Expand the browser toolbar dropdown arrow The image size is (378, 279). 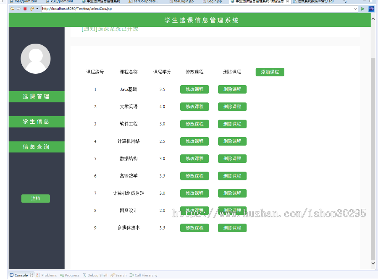[x=37, y=8]
